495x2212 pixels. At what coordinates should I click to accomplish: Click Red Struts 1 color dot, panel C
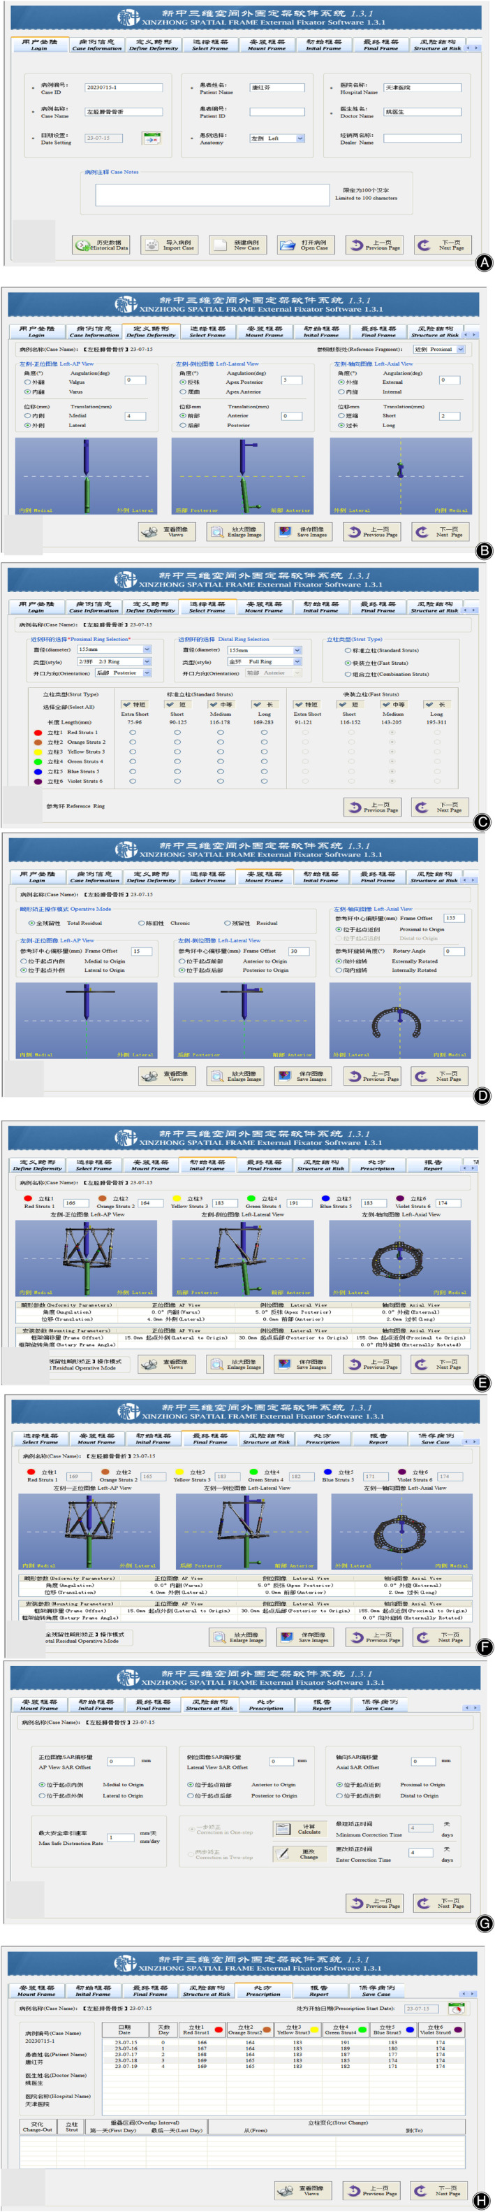pos(37,733)
